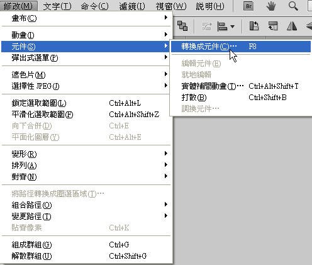Expand the 組合路徑(O) submenu
Image resolution: width=312 pixels, height=265 pixels.
pos(86,205)
